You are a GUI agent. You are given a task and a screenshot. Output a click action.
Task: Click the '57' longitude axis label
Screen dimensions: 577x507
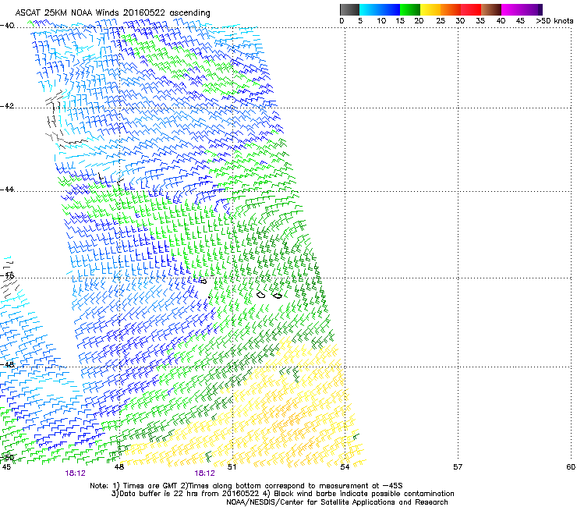pyautogui.click(x=458, y=467)
